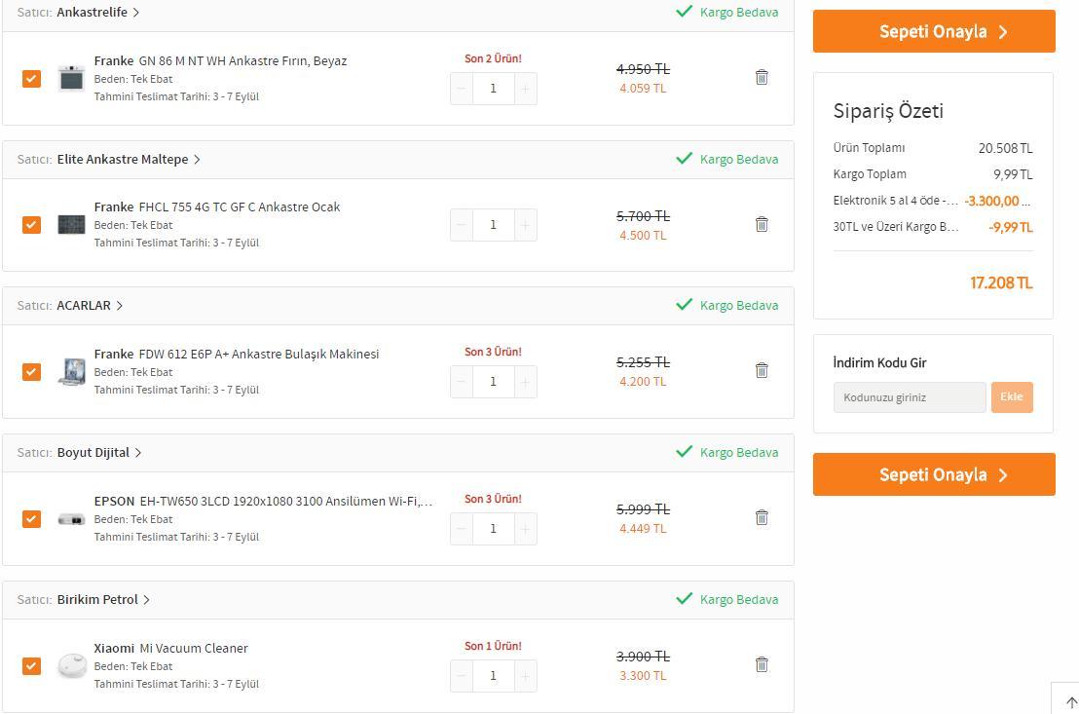
Task: Toggle the checkbox for the Franke dishwasher
Action: 31,372
